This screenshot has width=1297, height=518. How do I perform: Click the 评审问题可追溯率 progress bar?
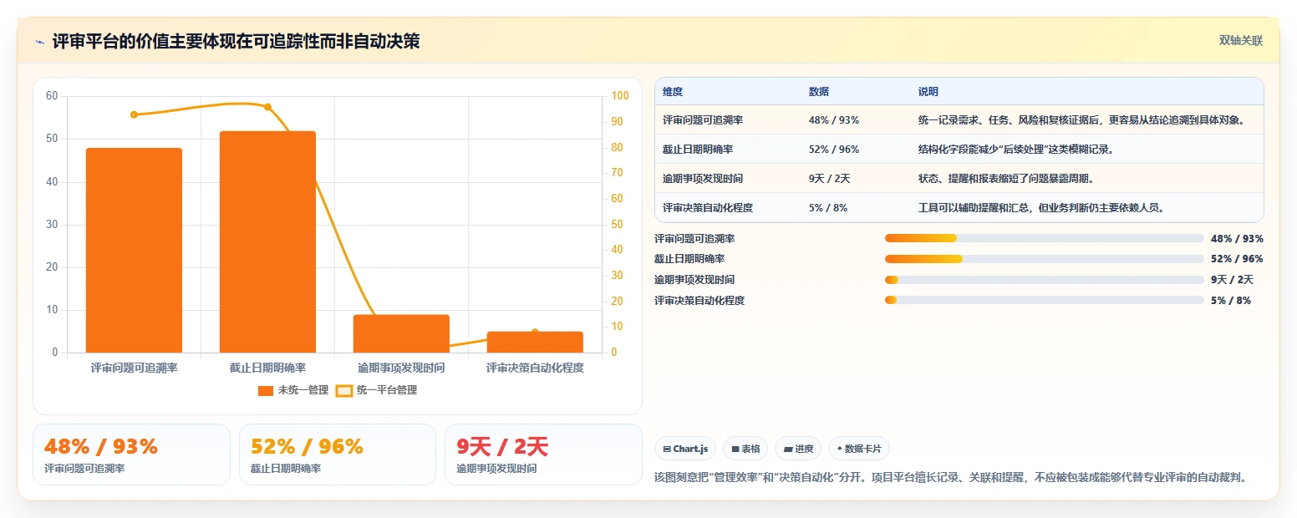(1044, 238)
